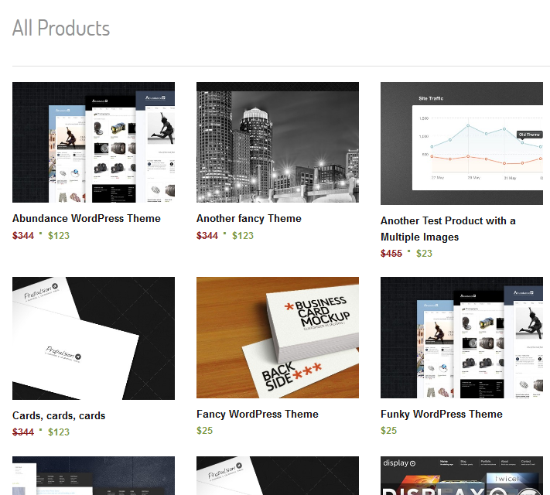This screenshot has height=495, width=550.
Task: Click the $25 price under Fancy WordPress Theme
Action: [204, 431]
